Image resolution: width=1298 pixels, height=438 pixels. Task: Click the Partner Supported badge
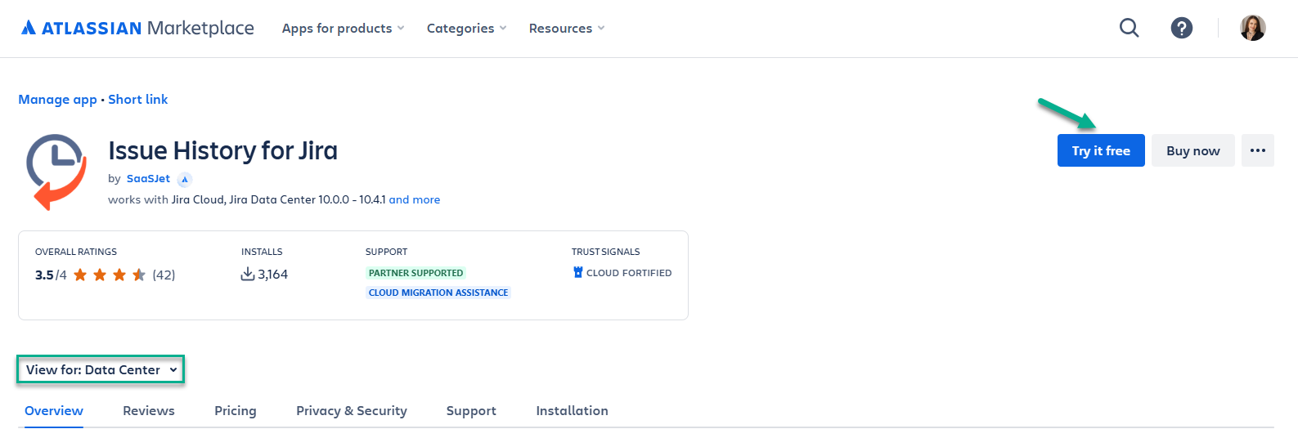pyautogui.click(x=415, y=273)
